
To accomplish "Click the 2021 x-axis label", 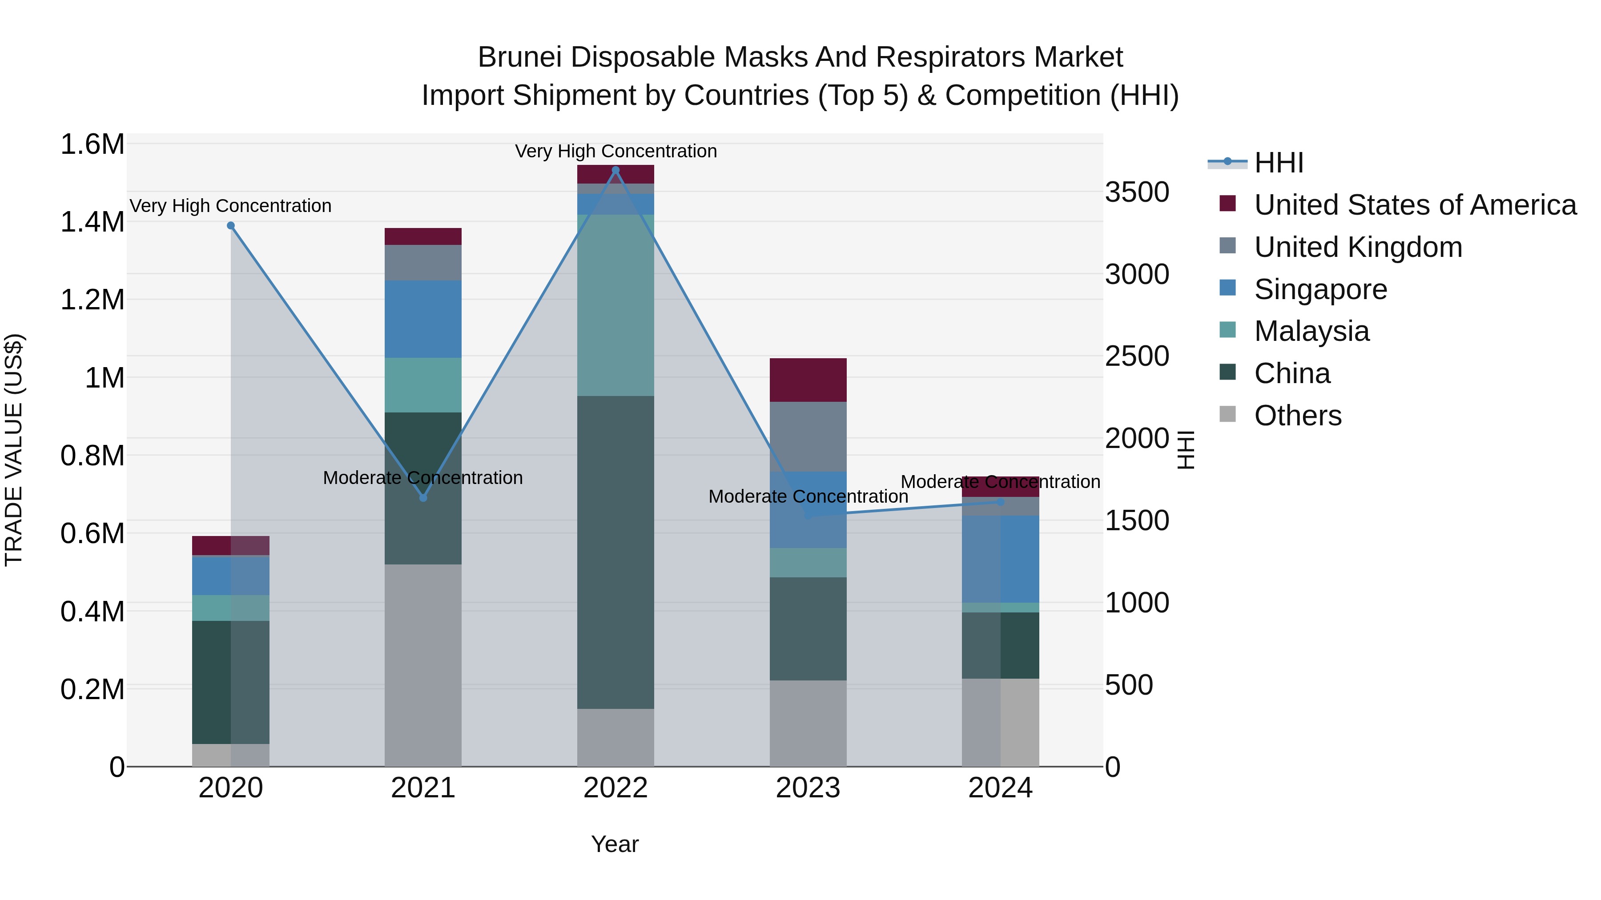I will click(423, 788).
